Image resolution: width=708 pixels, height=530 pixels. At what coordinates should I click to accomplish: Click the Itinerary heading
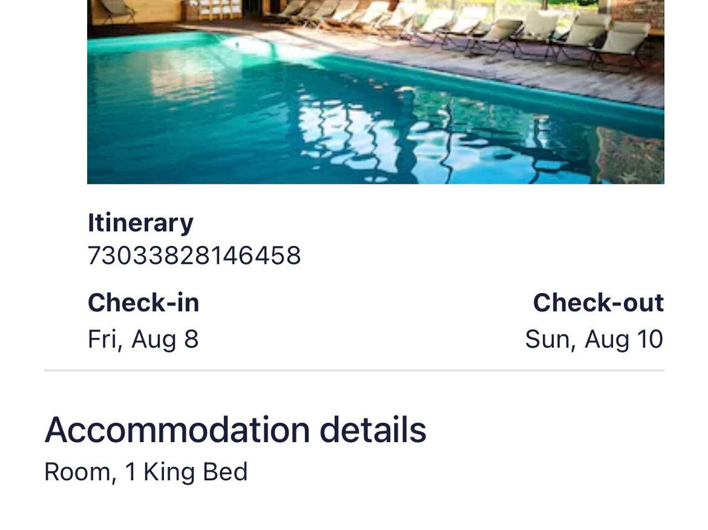(x=140, y=222)
